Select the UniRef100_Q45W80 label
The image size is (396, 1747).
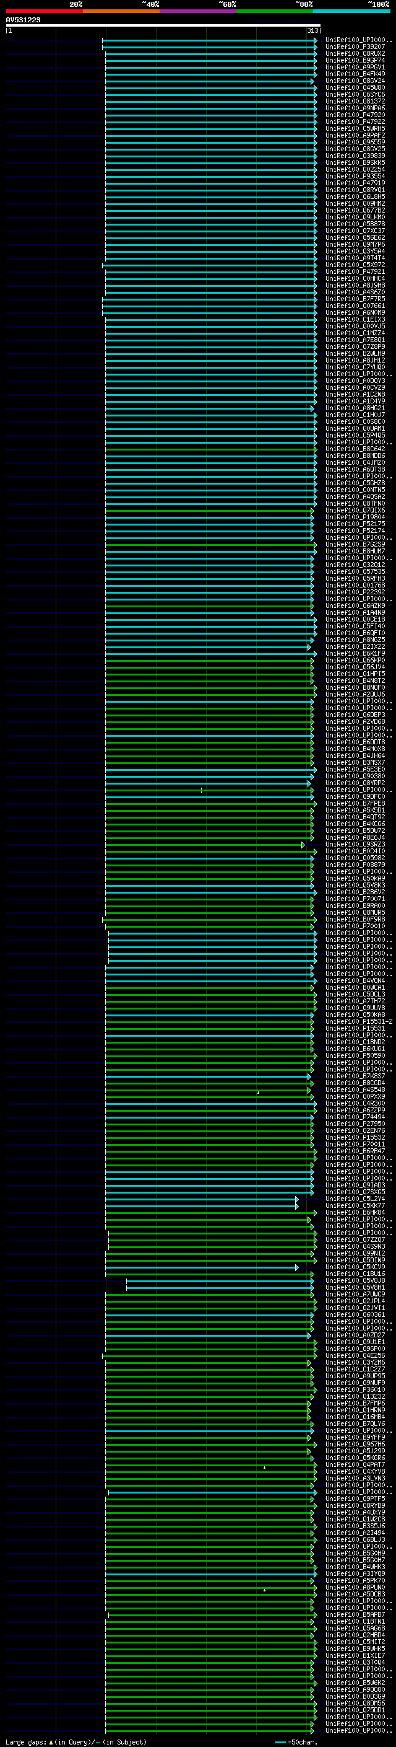click(x=355, y=88)
